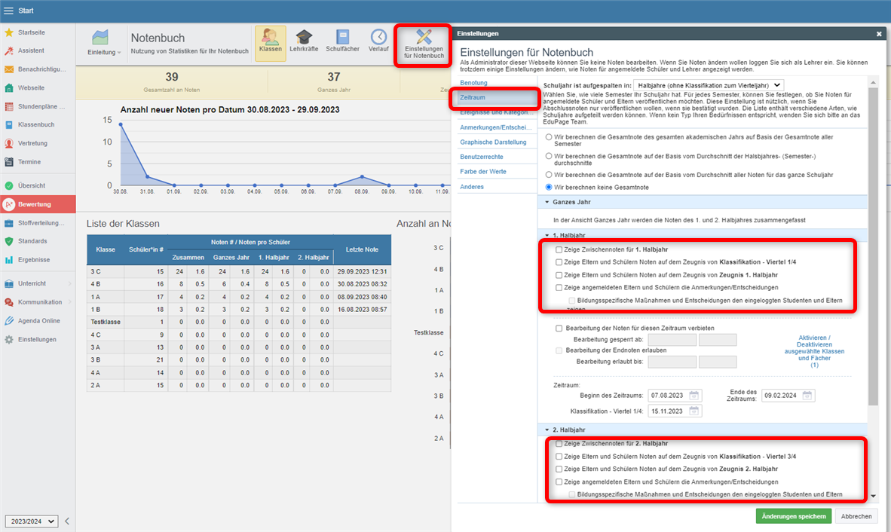The image size is (891, 532).
Task: Click the Startseite star icon
Action: tap(9, 32)
